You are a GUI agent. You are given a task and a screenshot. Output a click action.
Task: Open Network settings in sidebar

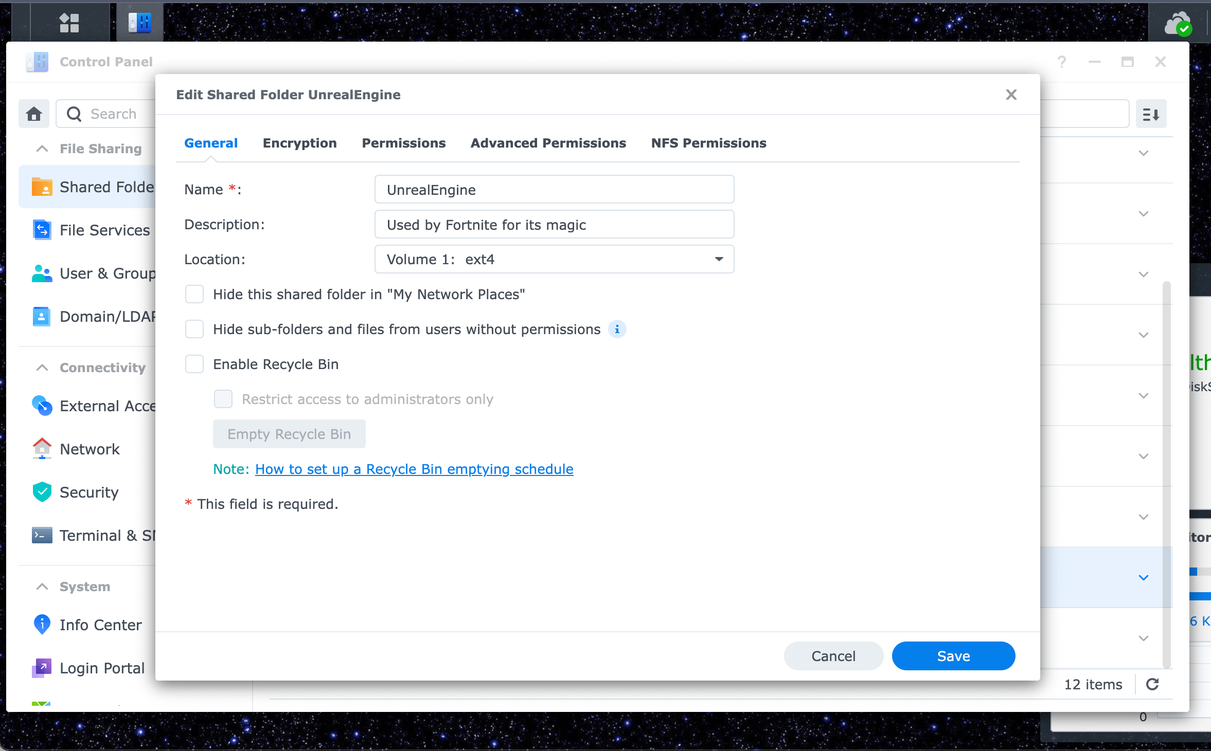click(87, 449)
